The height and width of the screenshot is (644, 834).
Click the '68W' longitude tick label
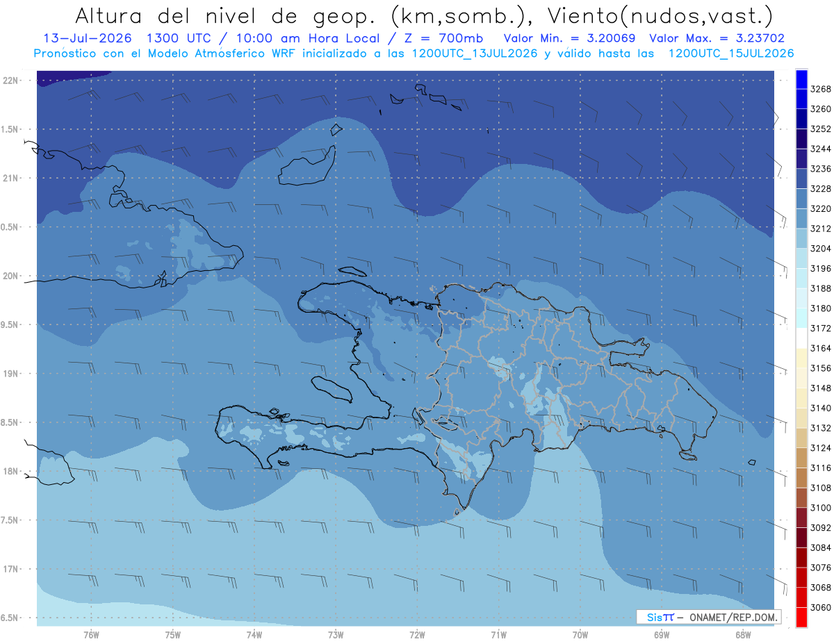[743, 635]
